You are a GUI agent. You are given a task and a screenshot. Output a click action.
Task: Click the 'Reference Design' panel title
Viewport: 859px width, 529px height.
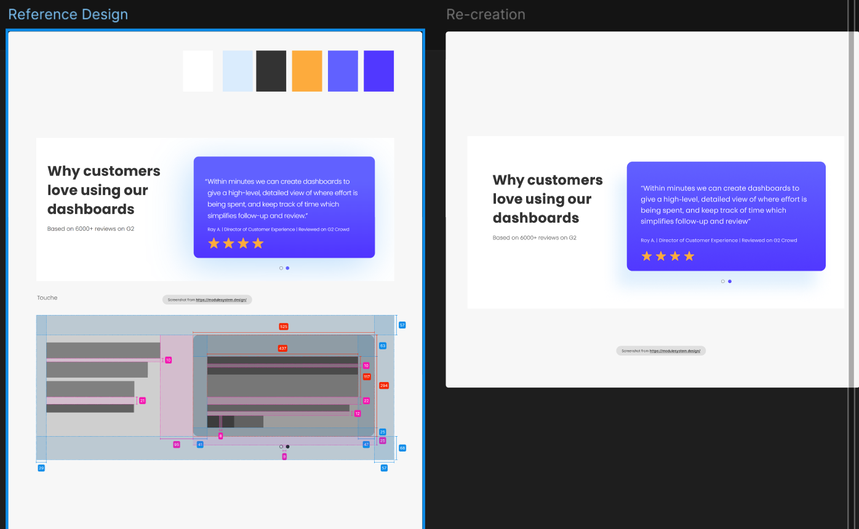tap(68, 14)
